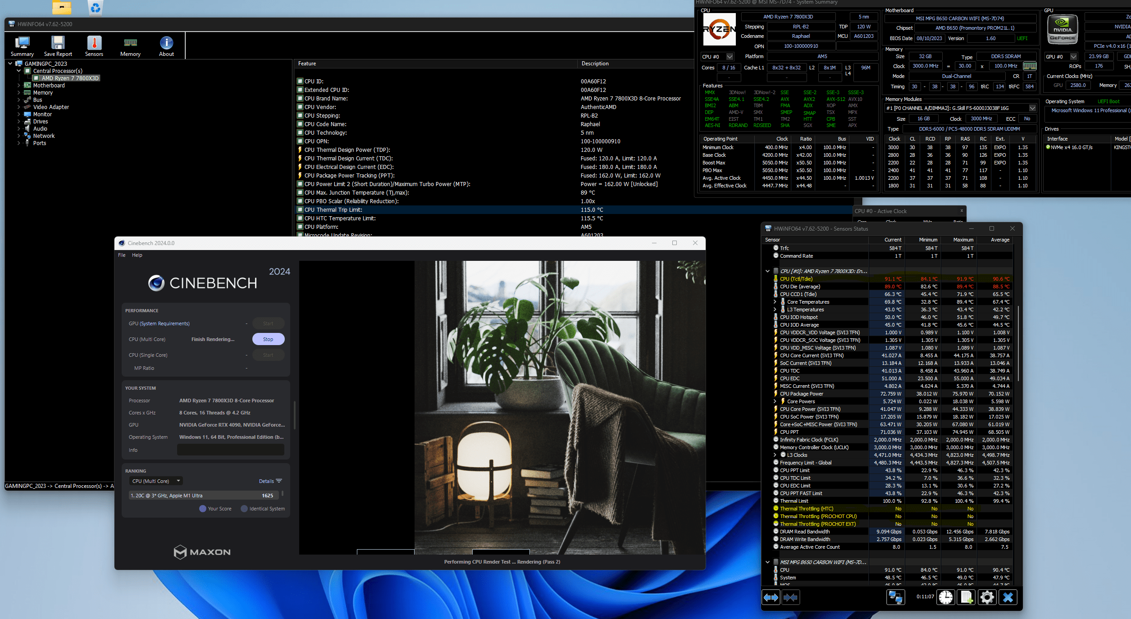Click the Info input field in Cinebench

coord(230,450)
